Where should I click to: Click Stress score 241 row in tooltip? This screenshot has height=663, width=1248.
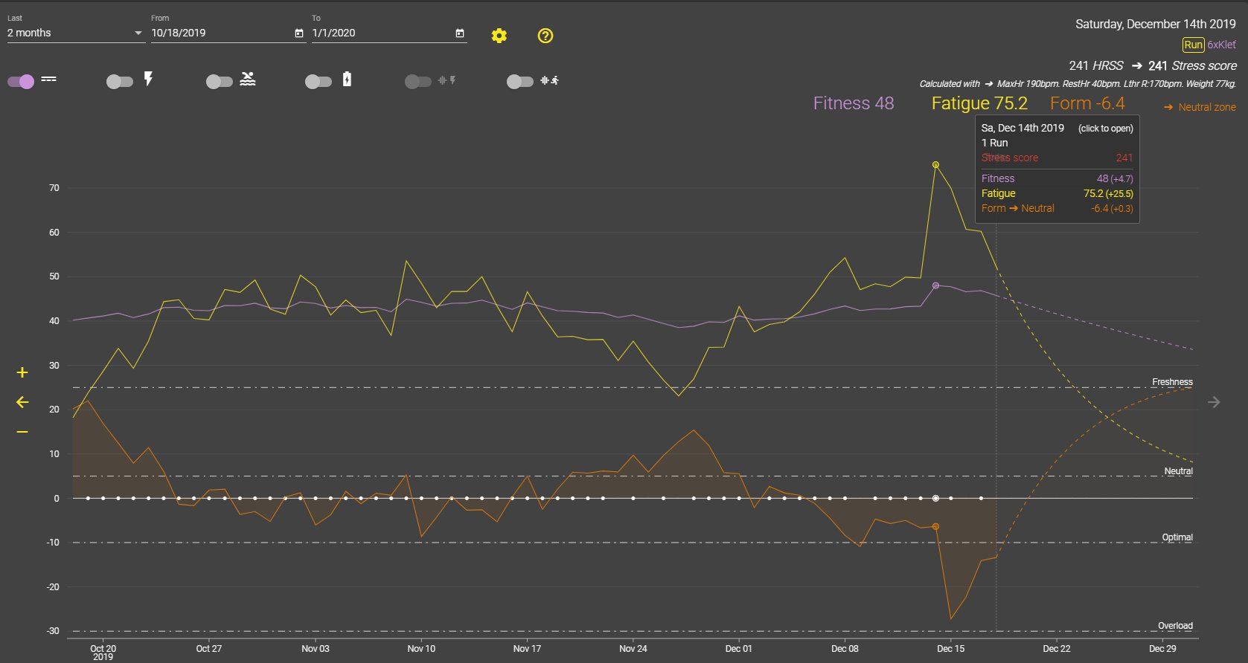(x=1057, y=158)
